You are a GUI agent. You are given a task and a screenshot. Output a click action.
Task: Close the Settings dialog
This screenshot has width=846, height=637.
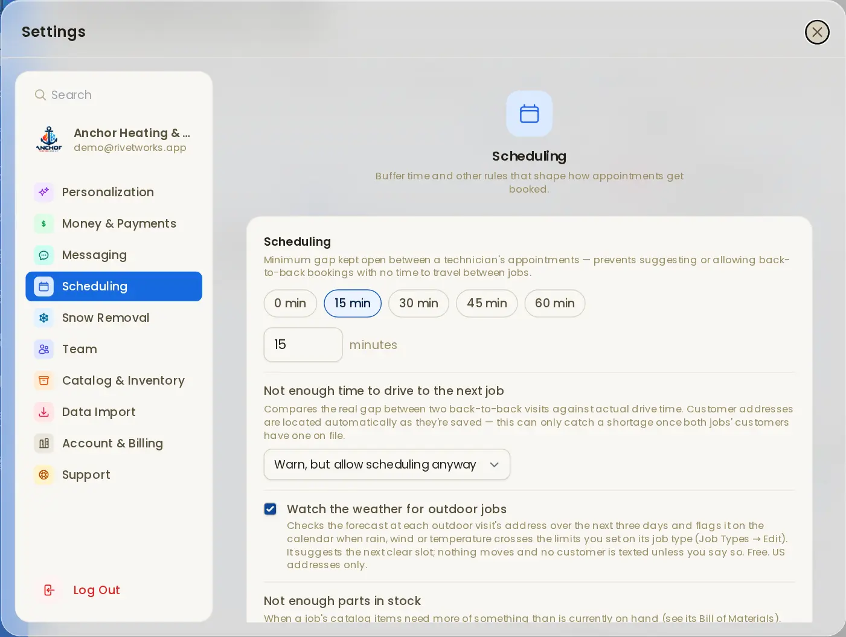(817, 32)
